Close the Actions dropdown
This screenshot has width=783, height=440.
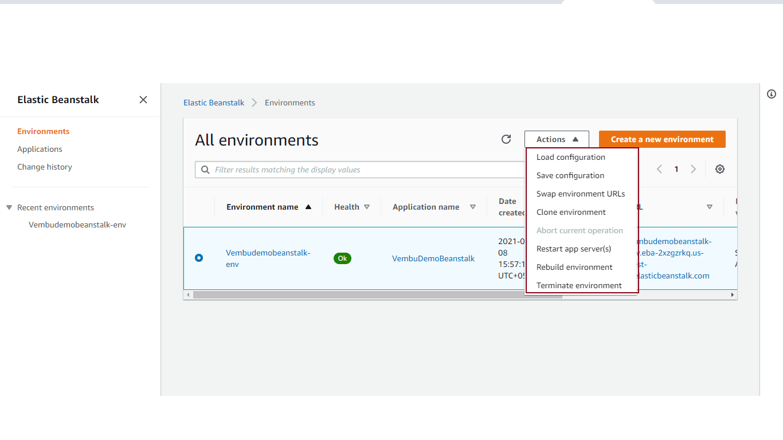[x=557, y=139]
